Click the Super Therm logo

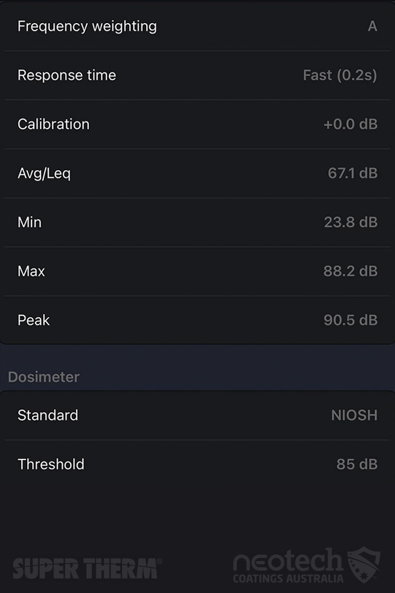86,568
